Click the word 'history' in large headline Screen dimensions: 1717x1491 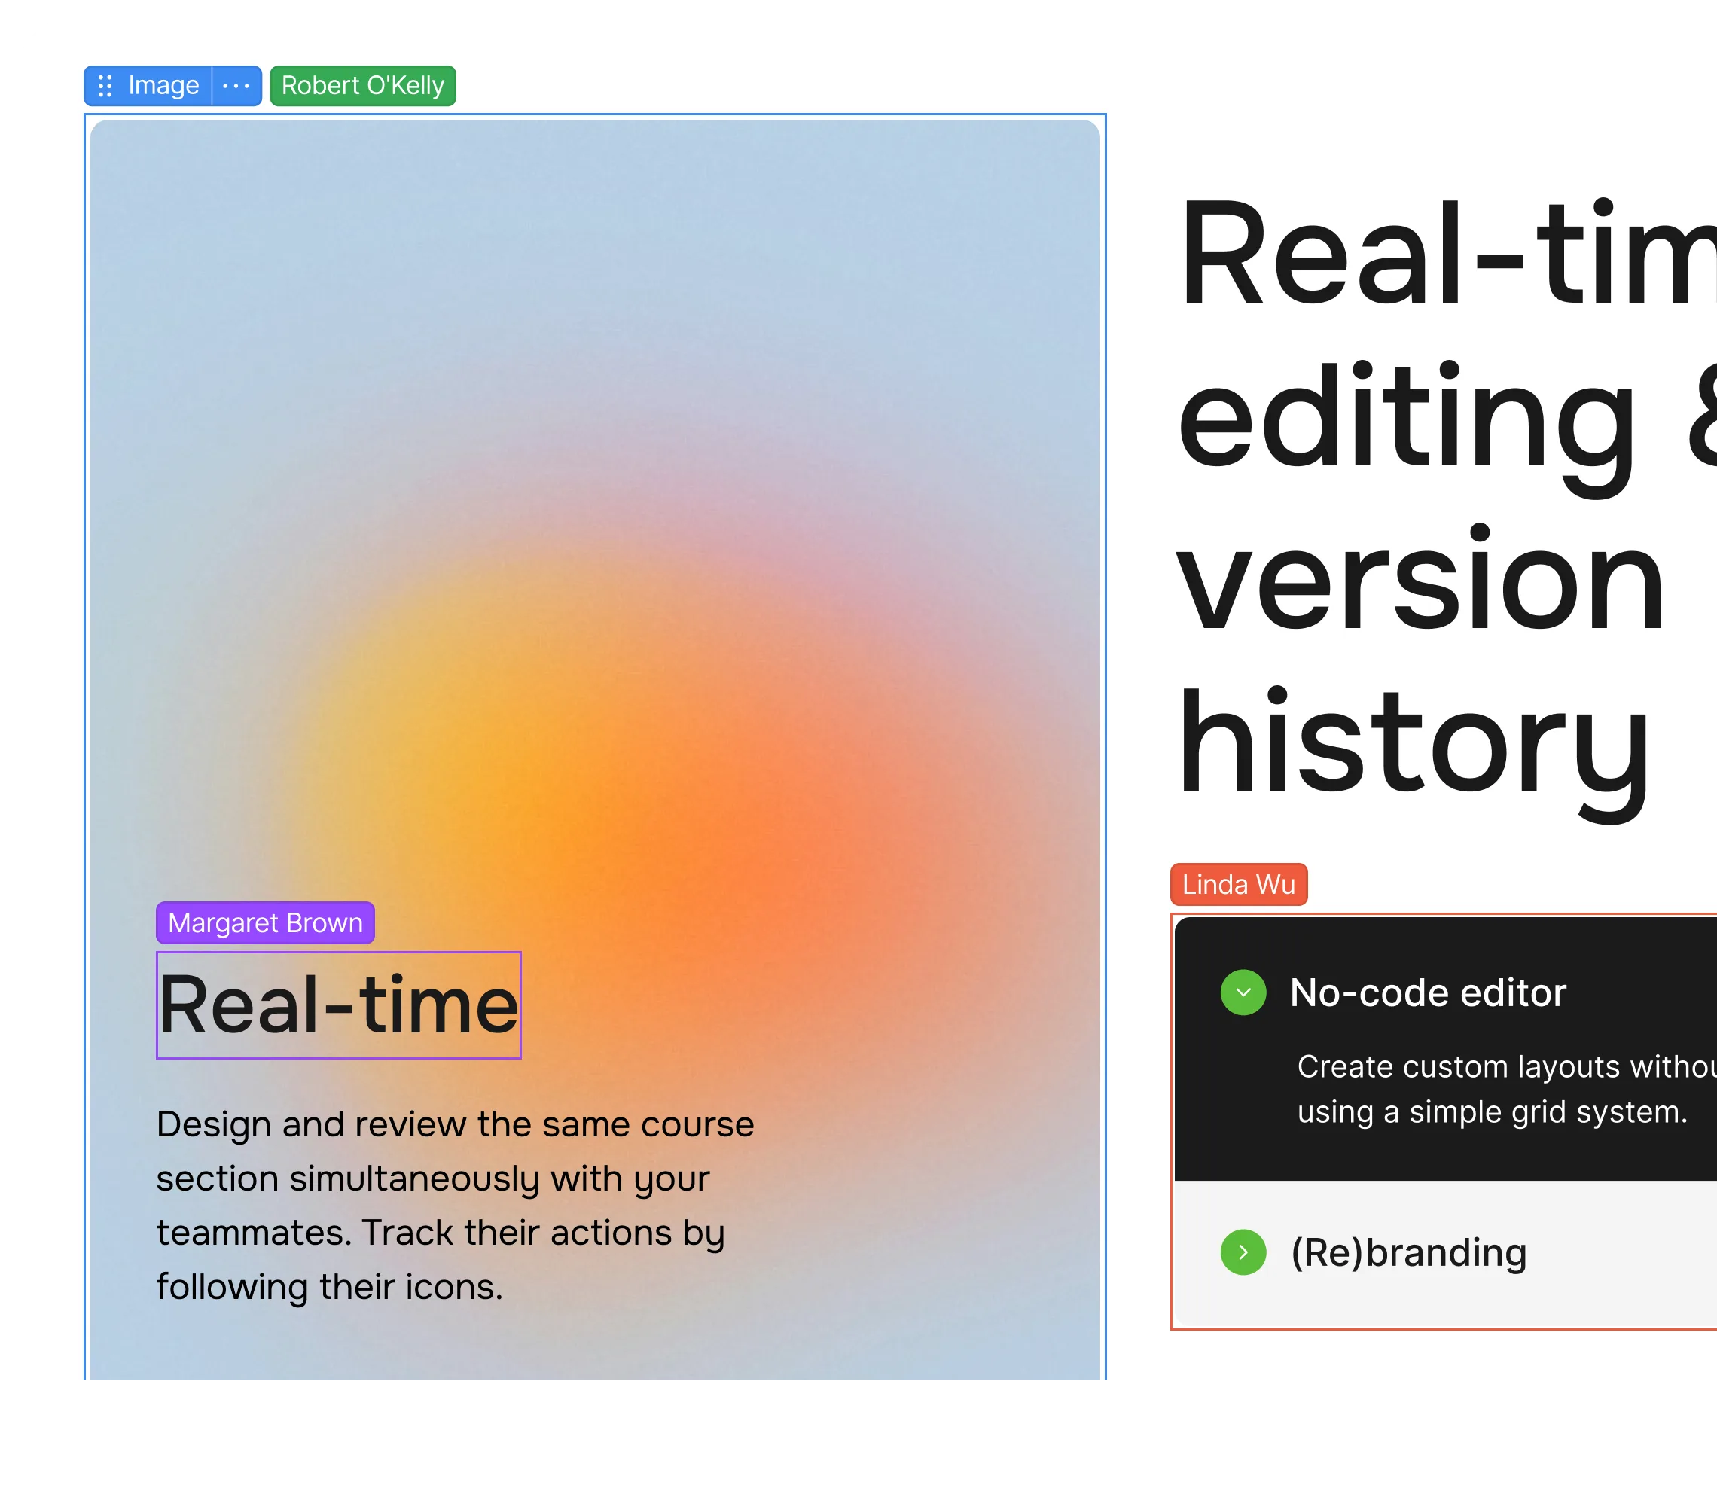coord(1413,745)
